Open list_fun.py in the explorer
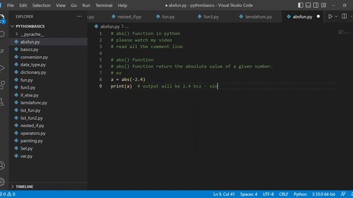353x198 pixels. pyautogui.click(x=30, y=110)
